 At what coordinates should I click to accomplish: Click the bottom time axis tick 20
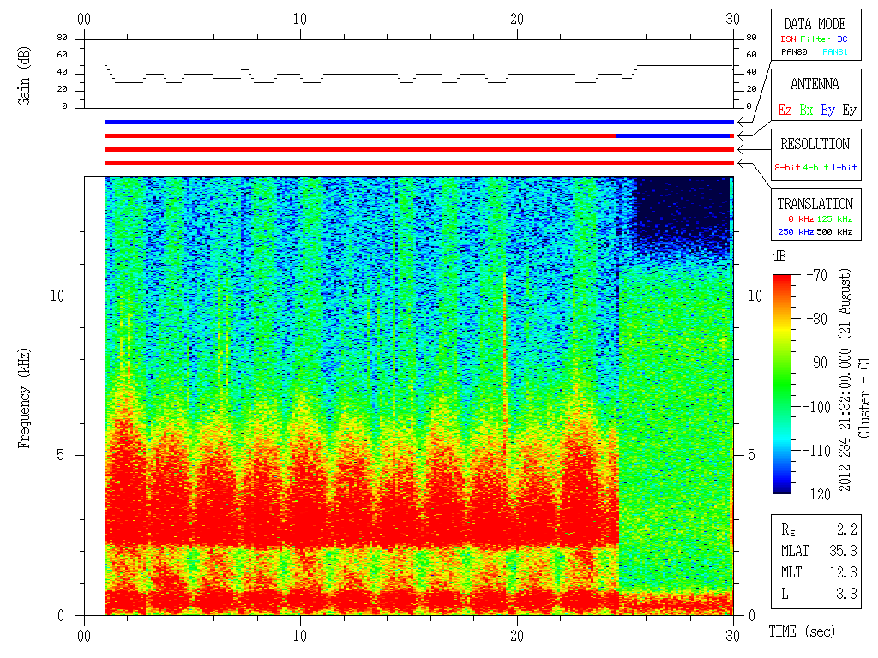(x=517, y=636)
